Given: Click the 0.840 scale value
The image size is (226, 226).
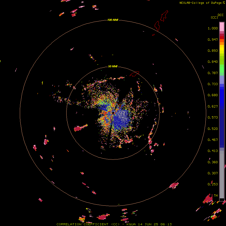Looking at the screenshot, I should pyautogui.click(x=213, y=62).
